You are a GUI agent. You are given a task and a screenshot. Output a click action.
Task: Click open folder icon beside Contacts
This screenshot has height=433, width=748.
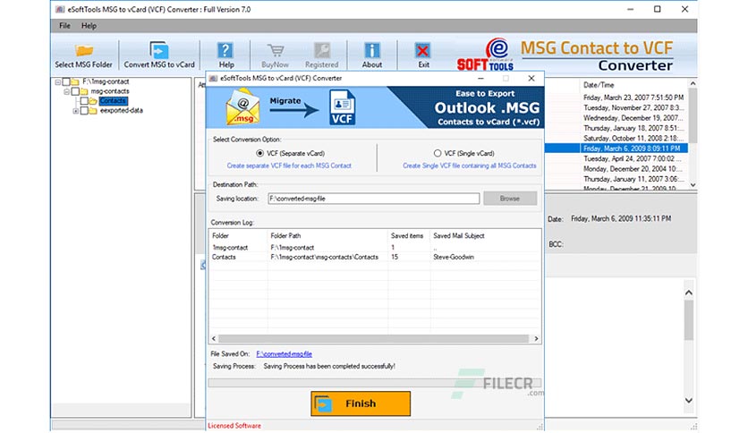[93, 101]
